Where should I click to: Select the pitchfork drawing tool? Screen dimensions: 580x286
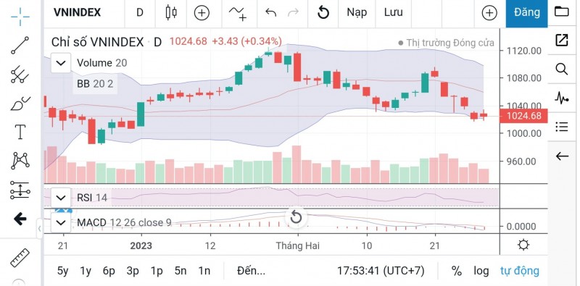tap(20, 75)
